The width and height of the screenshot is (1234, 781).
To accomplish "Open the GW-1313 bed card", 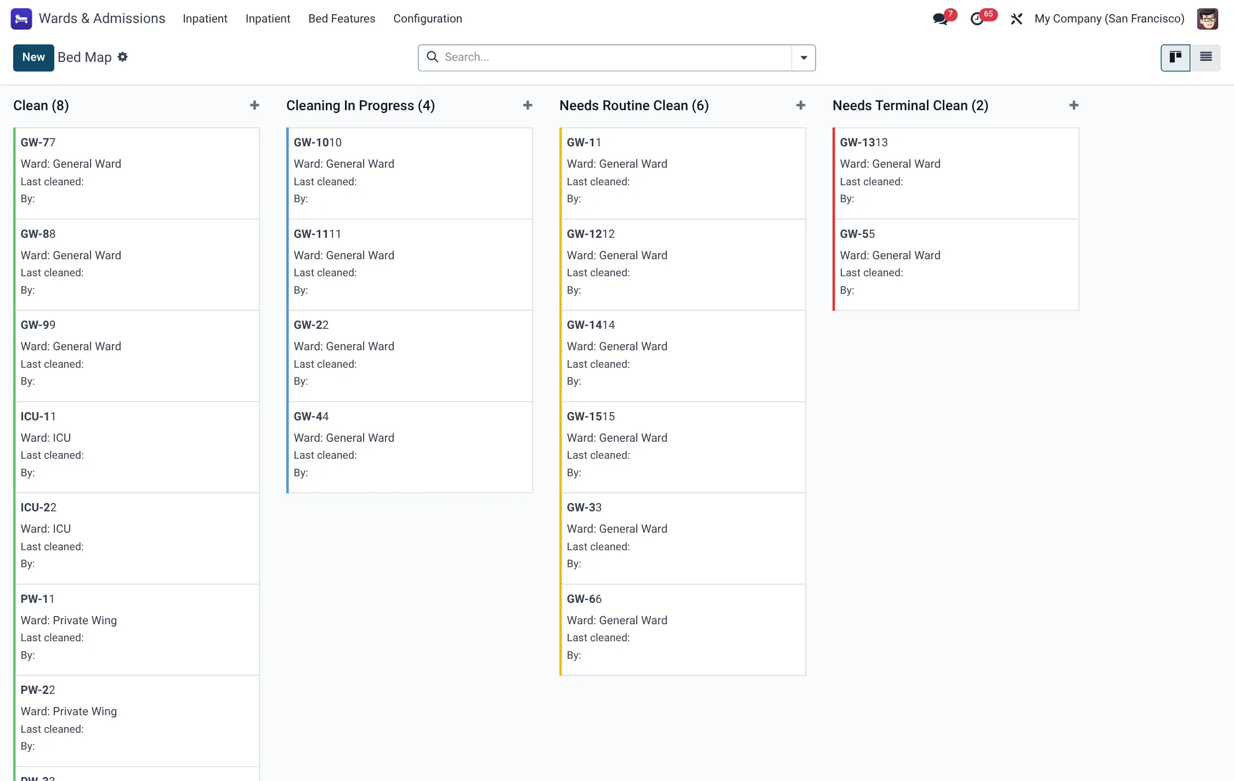I will [956, 173].
